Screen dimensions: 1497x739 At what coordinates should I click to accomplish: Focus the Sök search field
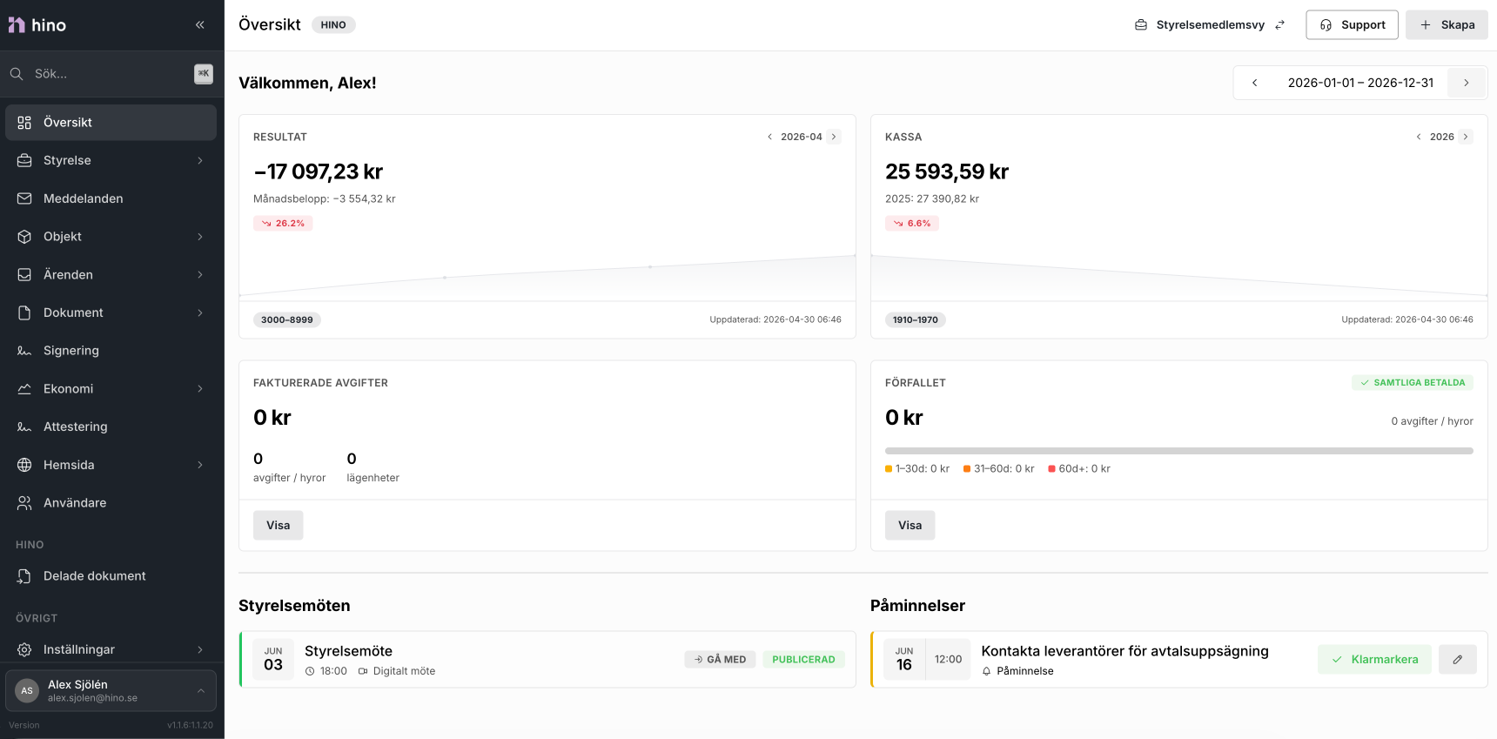pos(111,74)
